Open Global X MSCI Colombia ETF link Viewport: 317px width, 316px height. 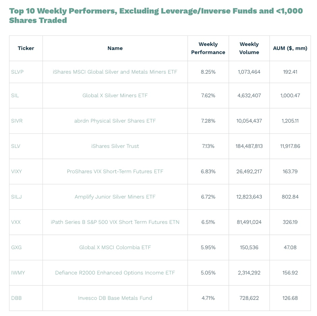(x=115, y=247)
